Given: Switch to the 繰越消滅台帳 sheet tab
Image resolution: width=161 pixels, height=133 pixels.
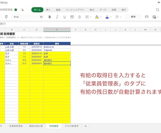Looking at the screenshot, I should point(36,126).
